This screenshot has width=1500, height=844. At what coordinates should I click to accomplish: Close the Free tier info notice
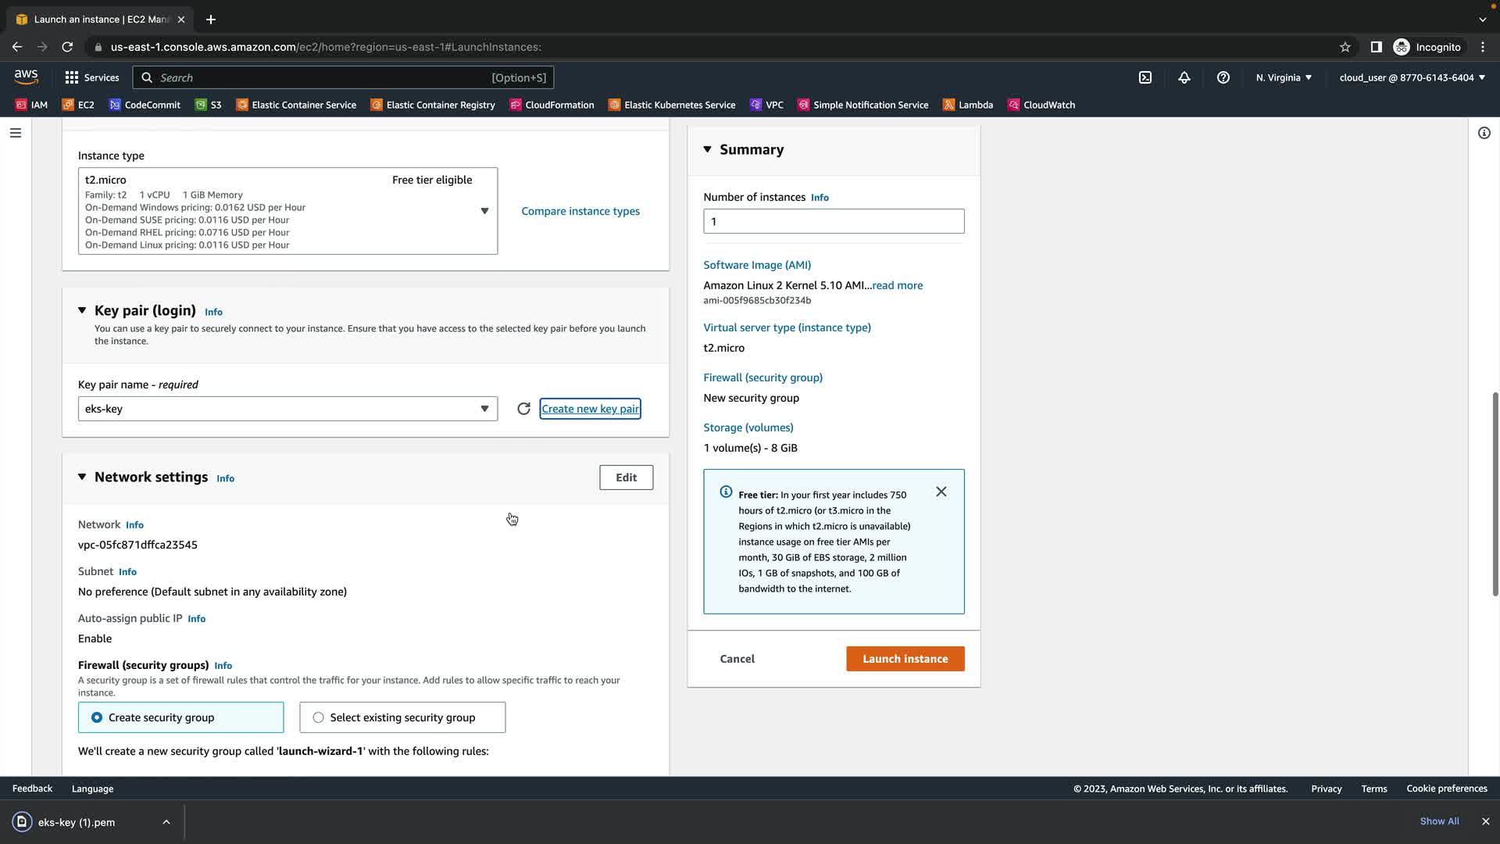point(941,492)
